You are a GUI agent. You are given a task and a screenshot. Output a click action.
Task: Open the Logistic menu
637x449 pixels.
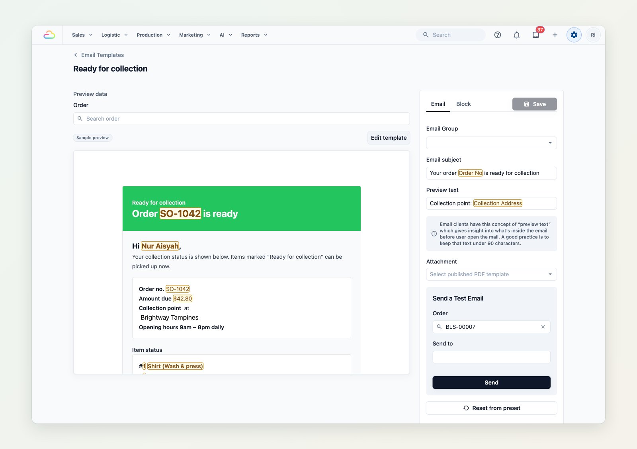tap(114, 35)
